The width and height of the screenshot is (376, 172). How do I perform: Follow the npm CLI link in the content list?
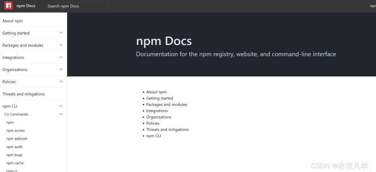click(x=154, y=135)
